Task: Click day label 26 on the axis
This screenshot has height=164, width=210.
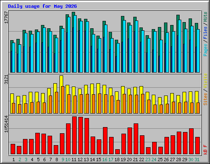Action: pyautogui.click(x=166, y=159)
